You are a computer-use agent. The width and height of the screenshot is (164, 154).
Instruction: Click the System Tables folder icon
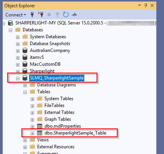39,99
